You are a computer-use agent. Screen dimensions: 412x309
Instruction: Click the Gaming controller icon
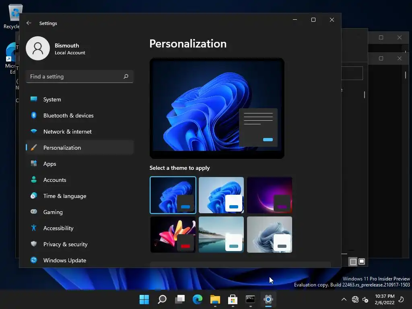point(34,212)
